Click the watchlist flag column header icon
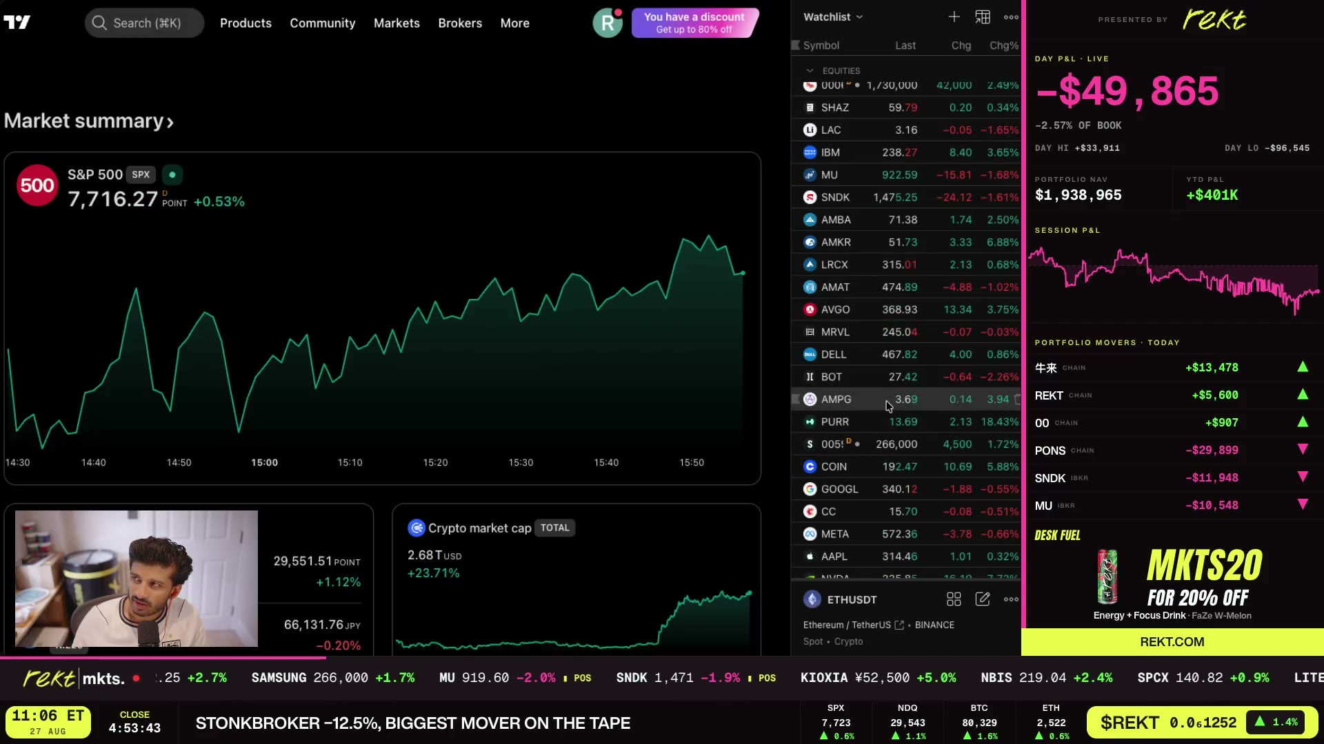The image size is (1324, 744). pyautogui.click(x=796, y=45)
